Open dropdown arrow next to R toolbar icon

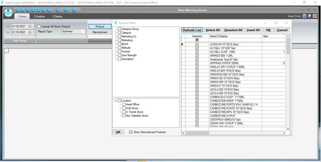pos(52,10)
